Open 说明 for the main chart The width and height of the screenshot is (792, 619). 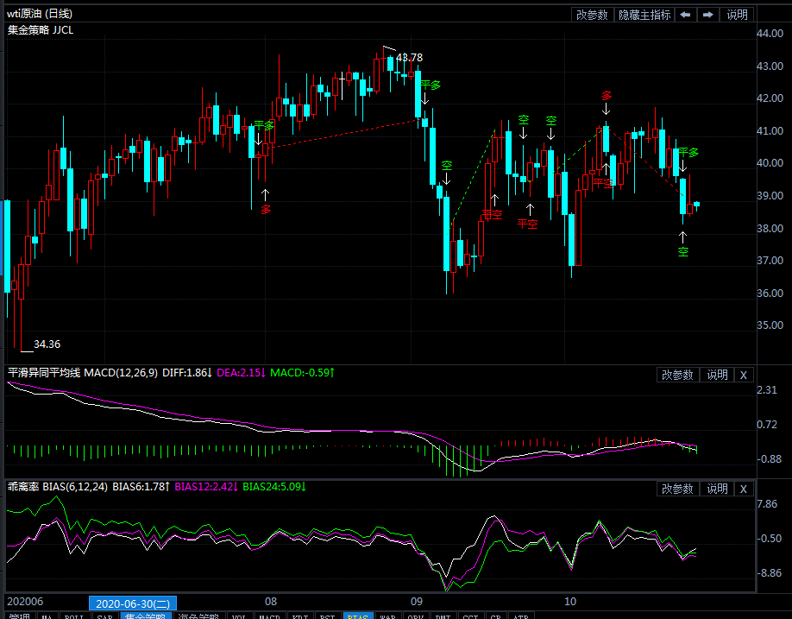point(738,15)
